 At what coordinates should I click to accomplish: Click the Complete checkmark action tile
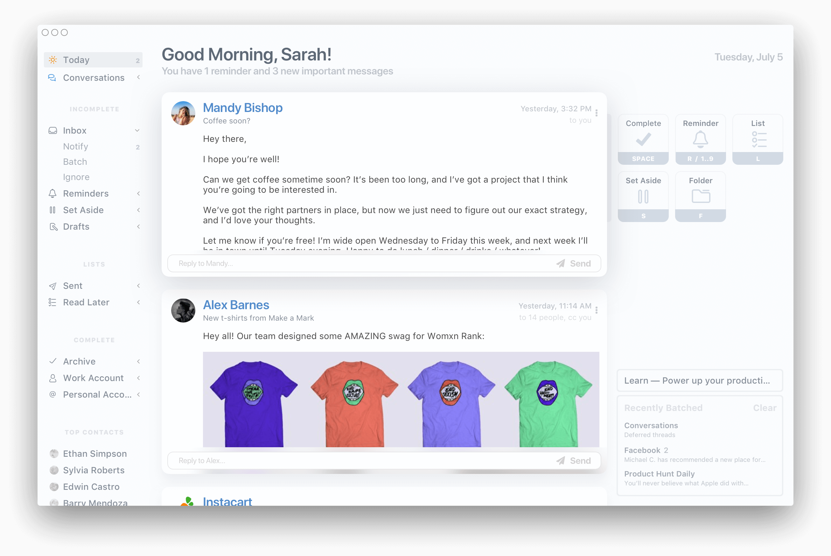coord(643,139)
